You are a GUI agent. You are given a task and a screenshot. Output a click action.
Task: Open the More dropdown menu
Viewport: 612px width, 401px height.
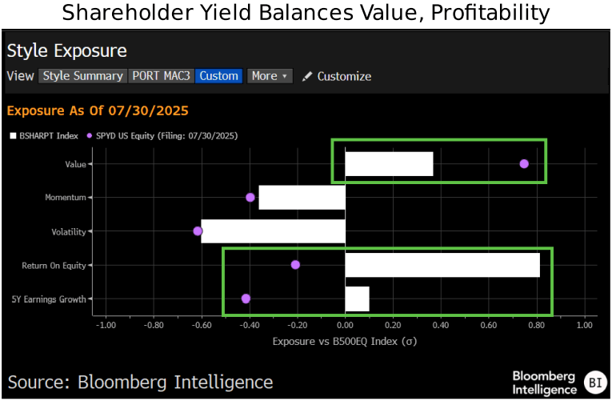(x=270, y=76)
